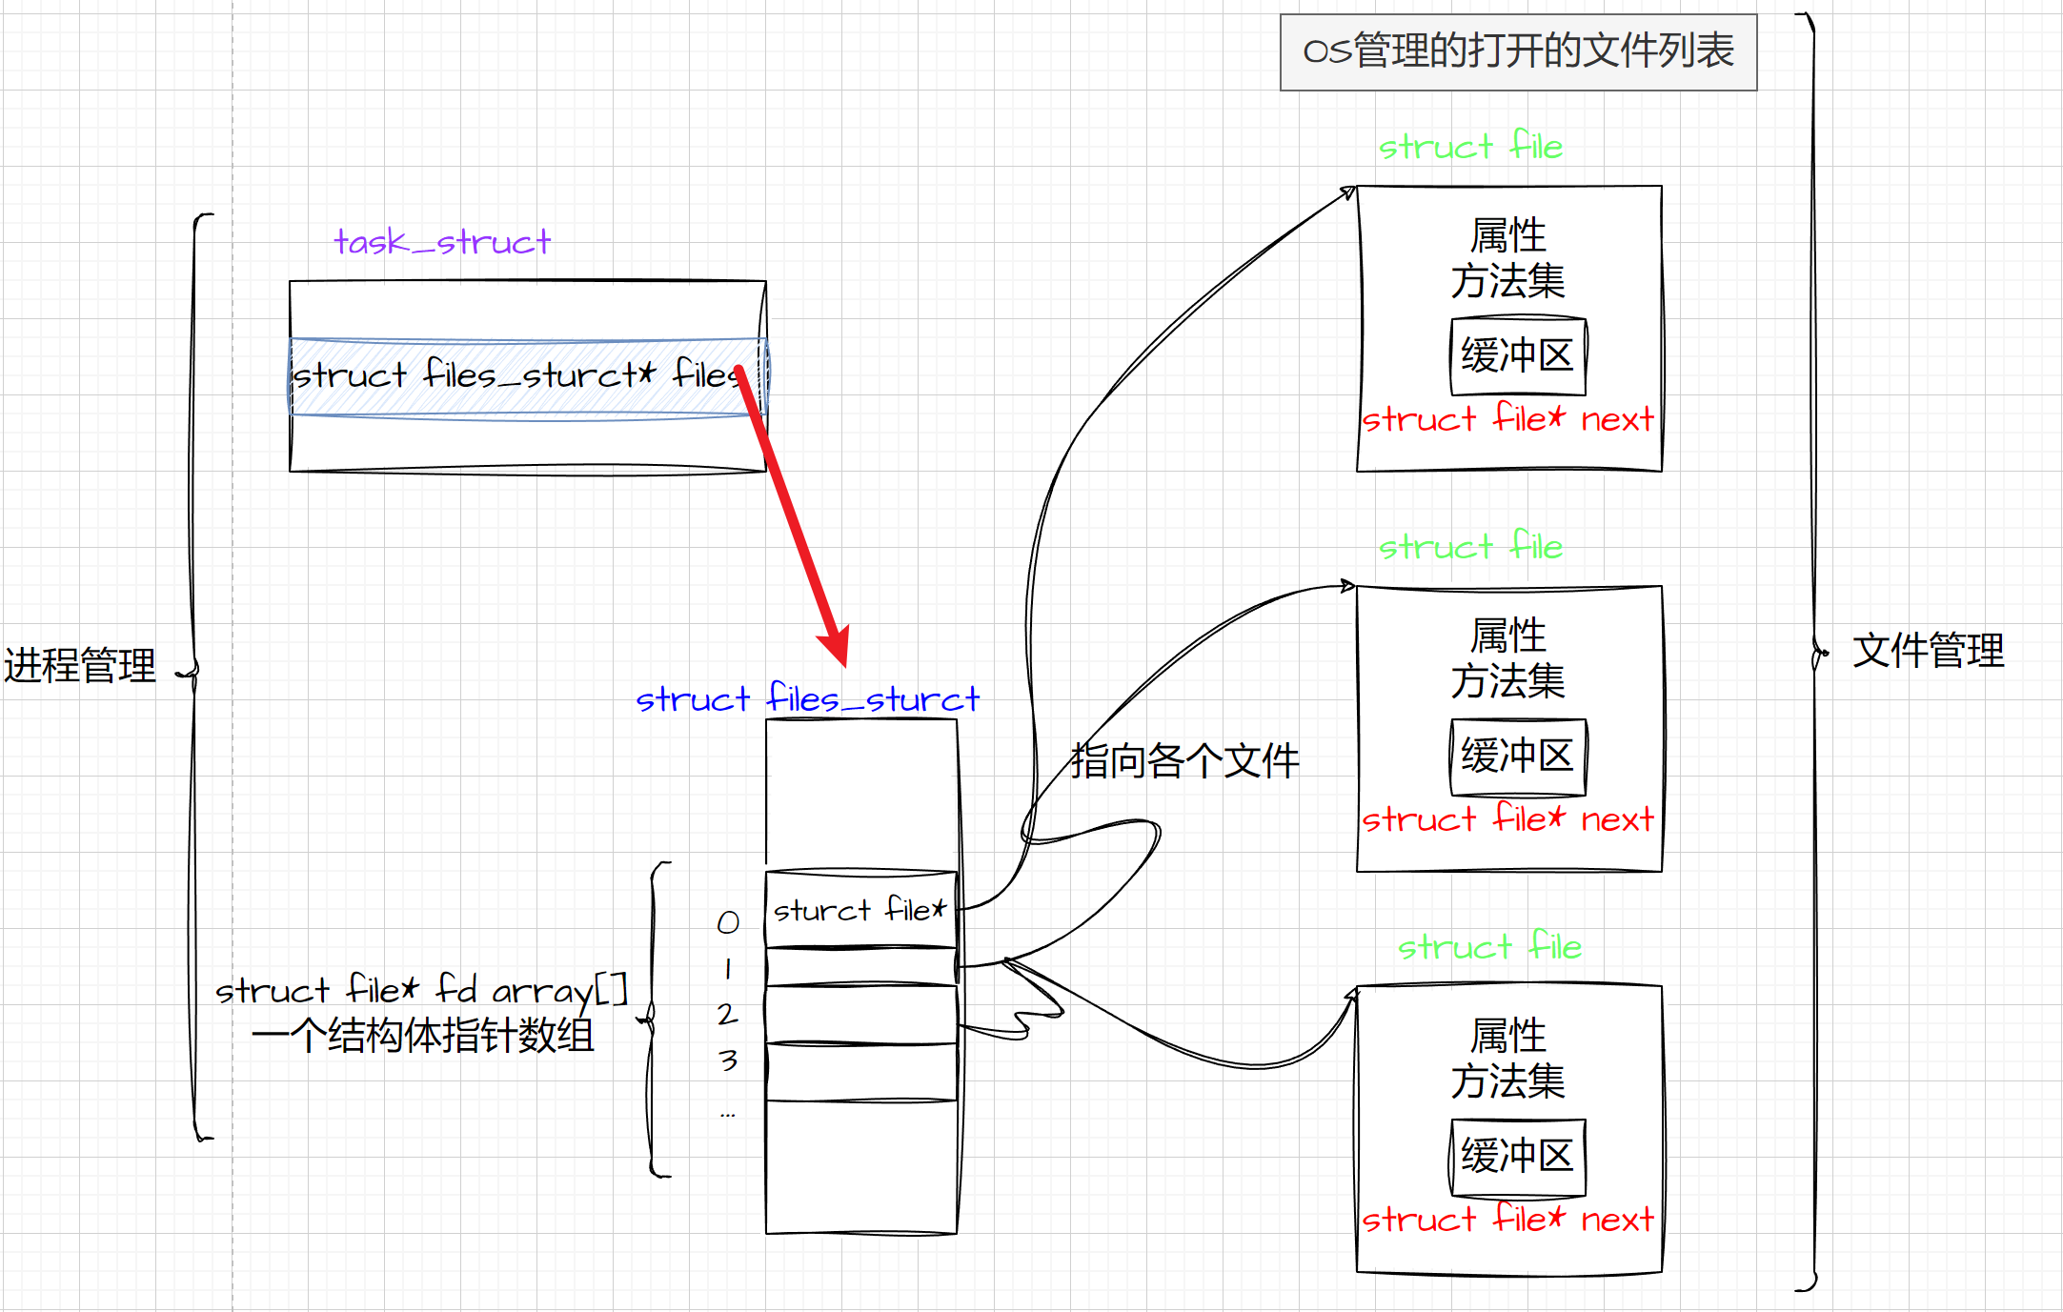Click the struct file* fd array[] label
Viewport: 2063px width, 1312px height.
point(421,990)
